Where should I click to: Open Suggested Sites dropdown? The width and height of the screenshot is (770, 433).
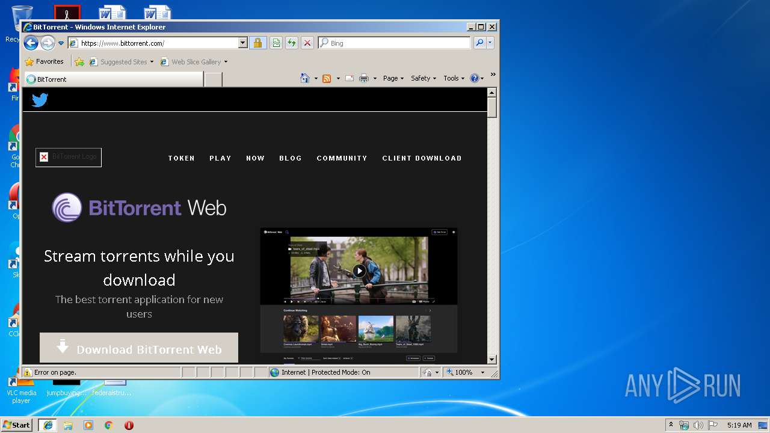122,61
